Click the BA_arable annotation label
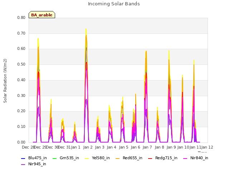 point(42,15)
